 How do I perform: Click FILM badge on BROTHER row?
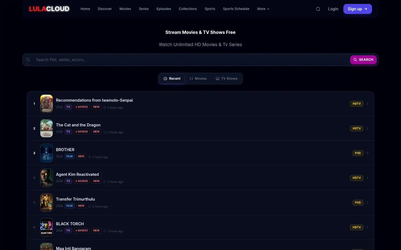pyautogui.click(x=70, y=156)
